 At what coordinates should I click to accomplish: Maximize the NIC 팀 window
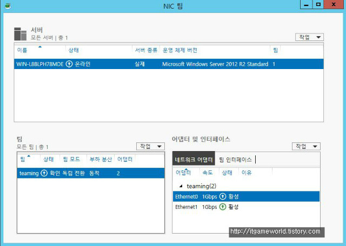318,4
